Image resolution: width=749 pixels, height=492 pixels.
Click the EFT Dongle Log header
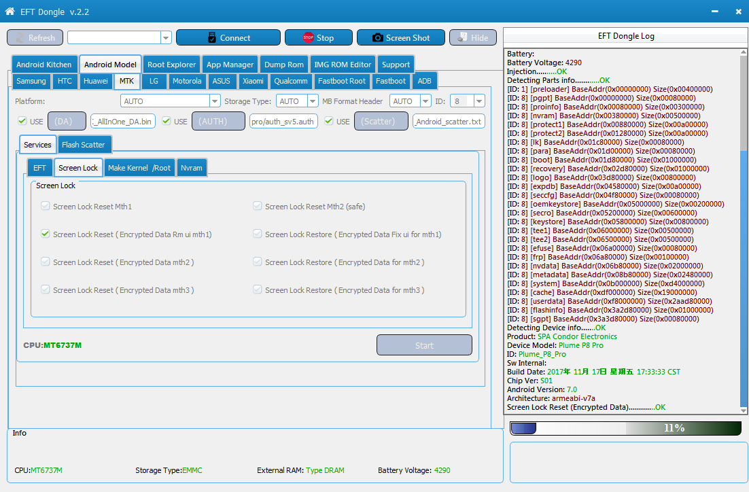point(626,36)
